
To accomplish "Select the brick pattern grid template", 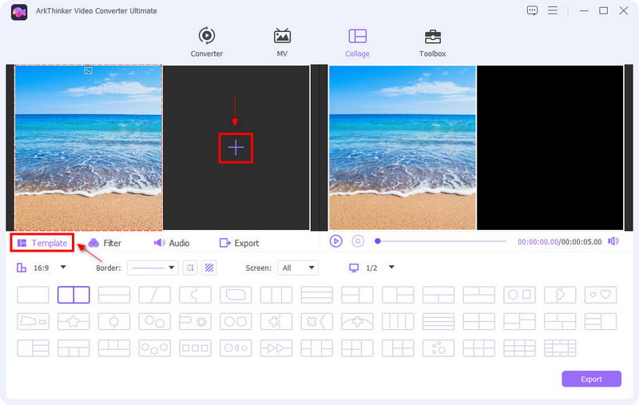I will pos(560,348).
